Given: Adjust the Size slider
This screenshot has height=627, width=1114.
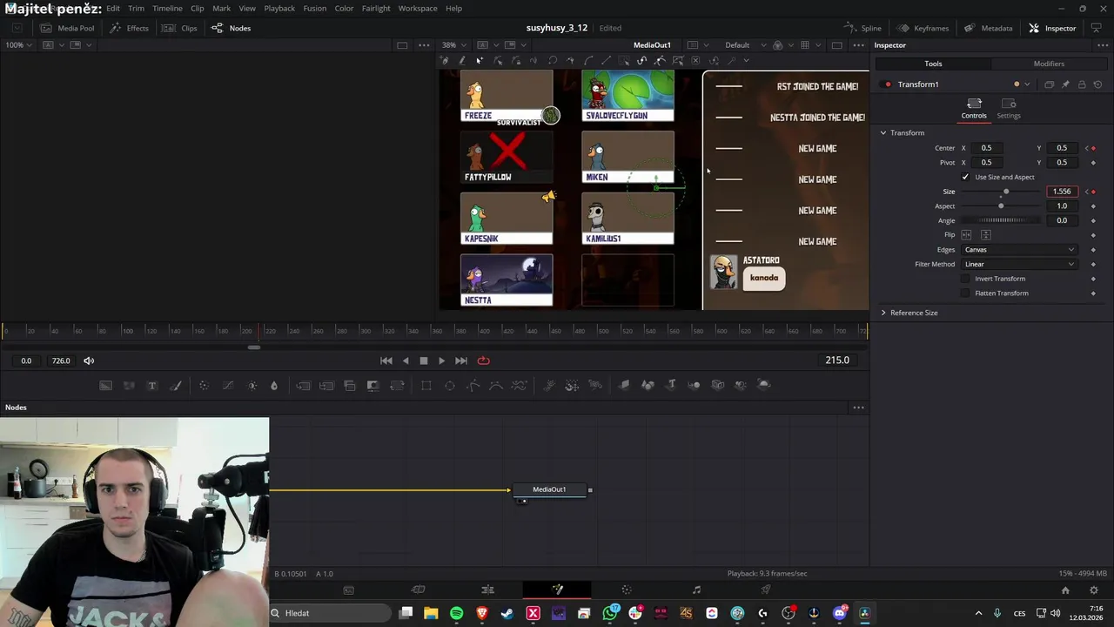Looking at the screenshot, I should coord(1005,192).
